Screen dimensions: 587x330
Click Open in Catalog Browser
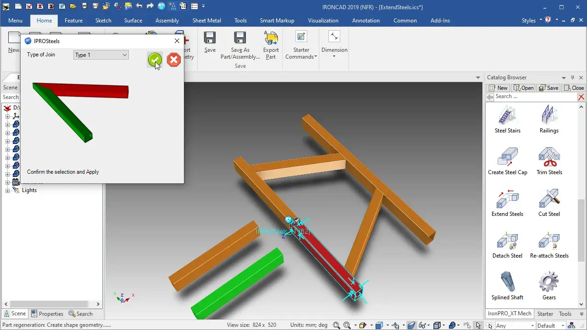[524, 88]
